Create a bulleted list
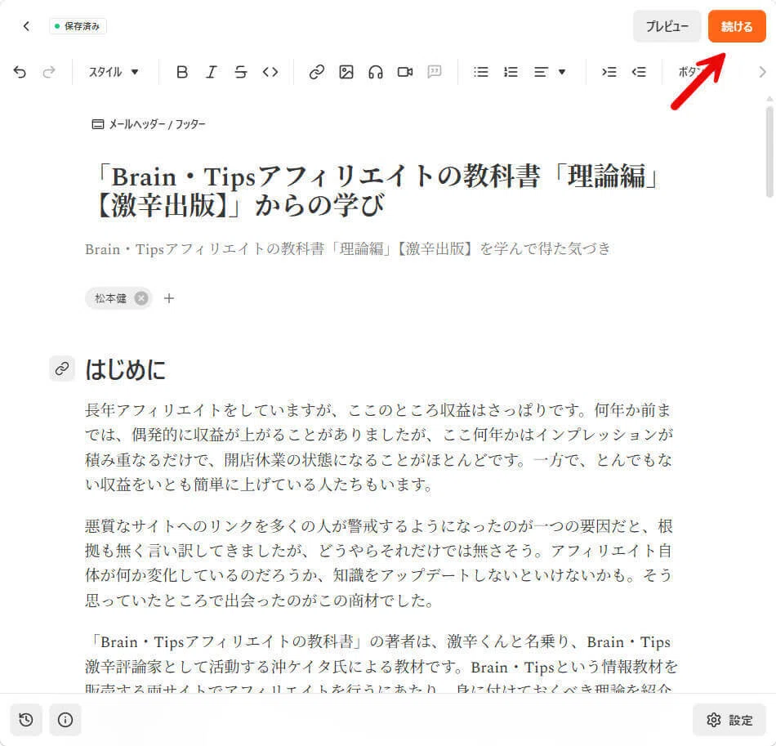This screenshot has width=776, height=746. pyautogui.click(x=481, y=72)
